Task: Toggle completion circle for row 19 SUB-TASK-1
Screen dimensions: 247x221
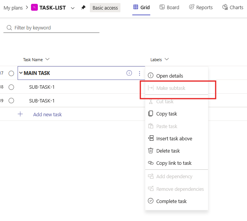Action: pos(11,101)
